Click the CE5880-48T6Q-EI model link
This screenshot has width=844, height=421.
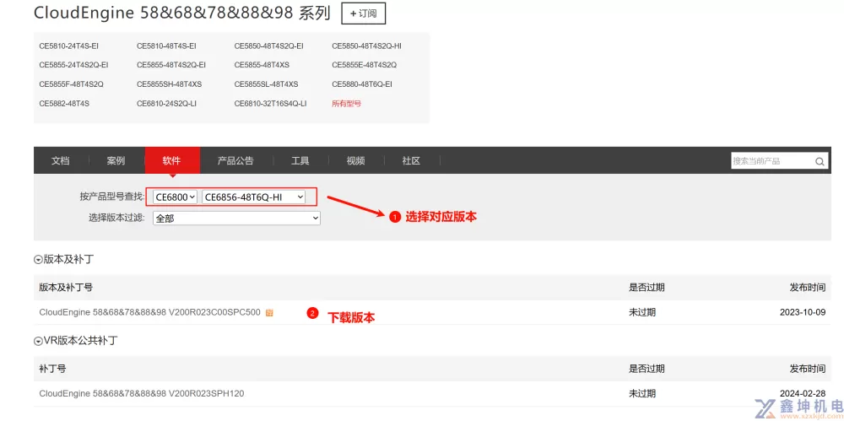[x=362, y=84]
